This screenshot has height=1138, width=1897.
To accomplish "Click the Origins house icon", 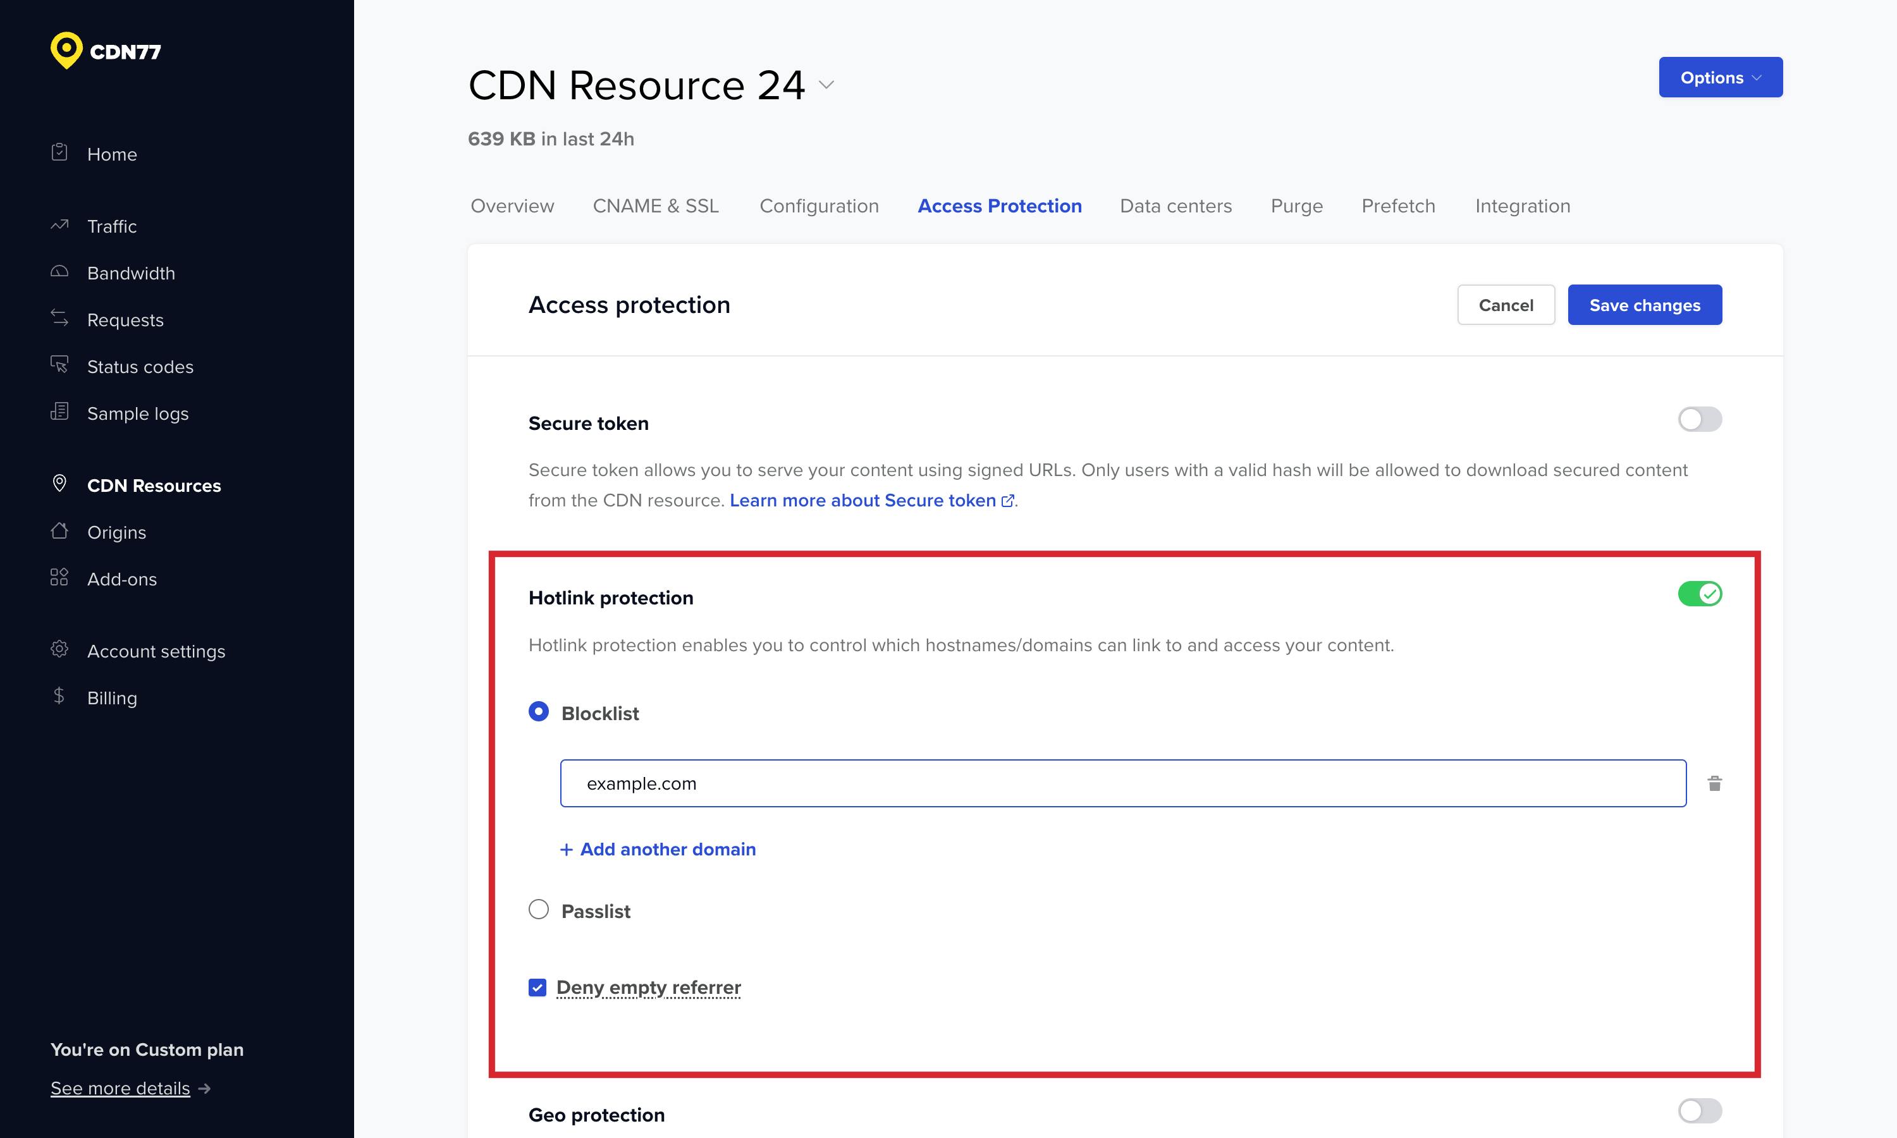I will pyautogui.click(x=60, y=530).
